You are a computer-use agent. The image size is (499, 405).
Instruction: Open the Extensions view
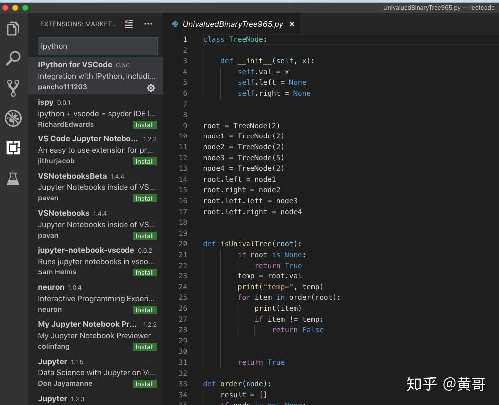pos(13,148)
